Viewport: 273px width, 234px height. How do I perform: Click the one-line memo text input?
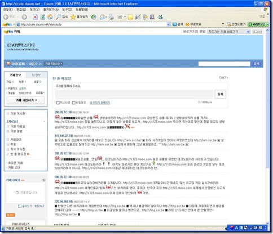[x=134, y=94]
